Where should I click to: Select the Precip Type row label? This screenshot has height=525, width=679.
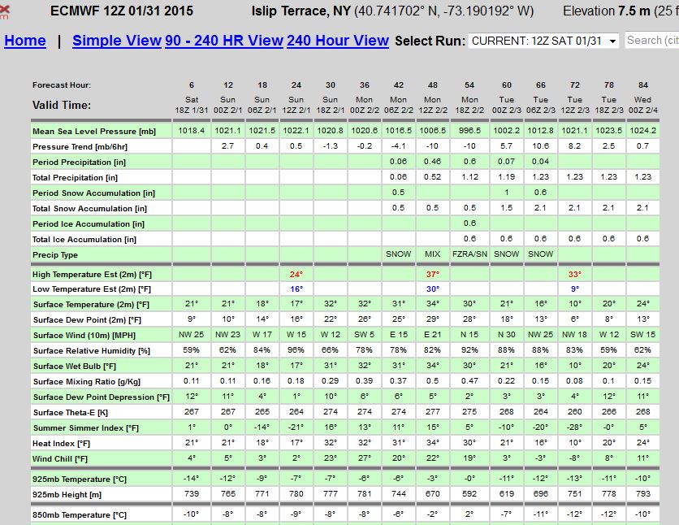(55, 255)
